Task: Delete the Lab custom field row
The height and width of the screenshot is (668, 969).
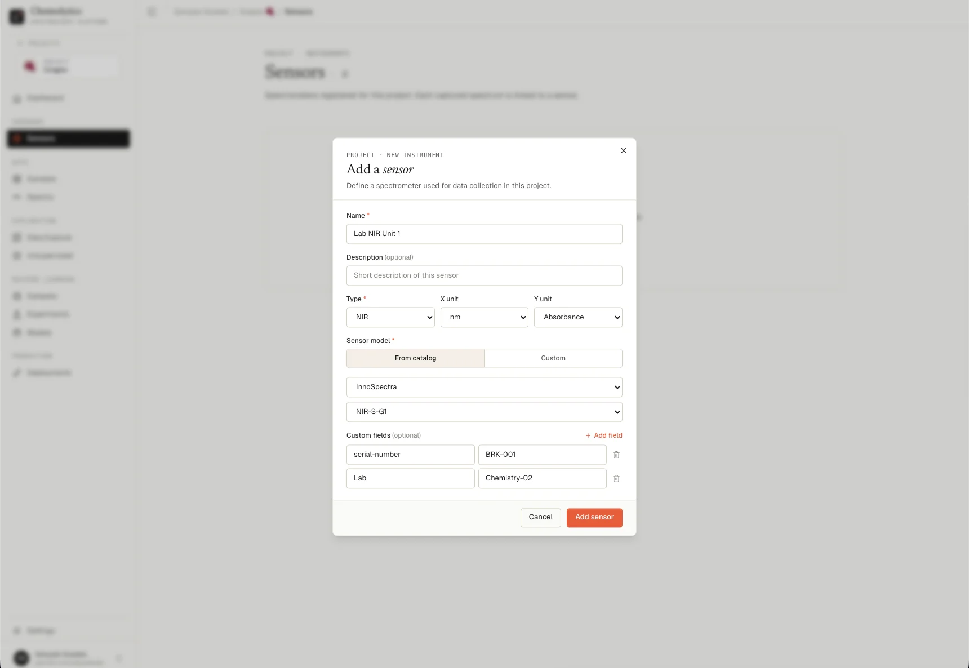Action: 616,478
